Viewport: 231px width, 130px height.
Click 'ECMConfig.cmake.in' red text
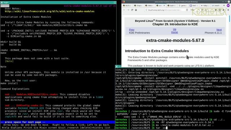[x=30, y=105]
